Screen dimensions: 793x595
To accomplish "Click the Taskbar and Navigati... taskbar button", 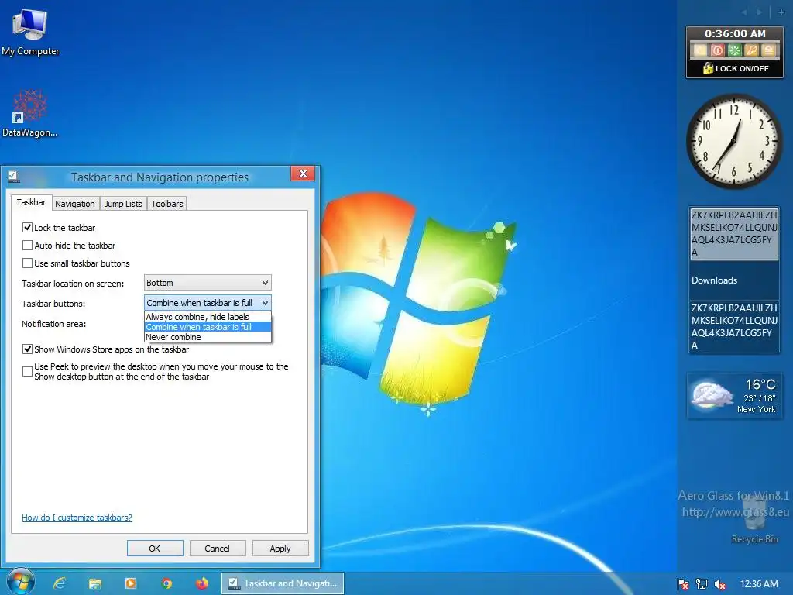I will tap(283, 583).
